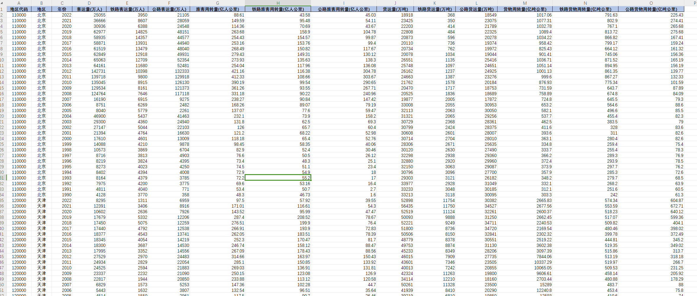Select 天津 in the 2022 row
Screen dimensions: 697x296
click(x=42, y=200)
